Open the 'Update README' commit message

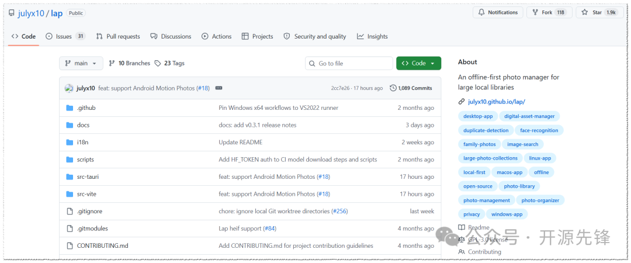[x=240, y=142]
